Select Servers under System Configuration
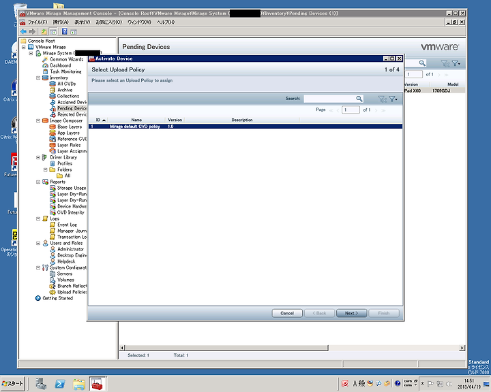Screen dimensions: 491x392 point(65,274)
